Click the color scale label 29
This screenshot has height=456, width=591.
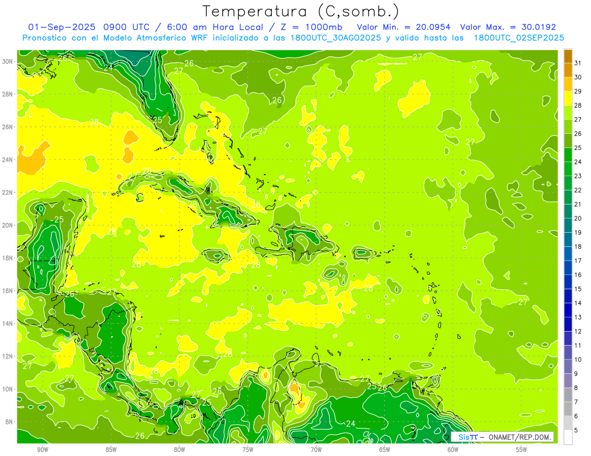[578, 91]
